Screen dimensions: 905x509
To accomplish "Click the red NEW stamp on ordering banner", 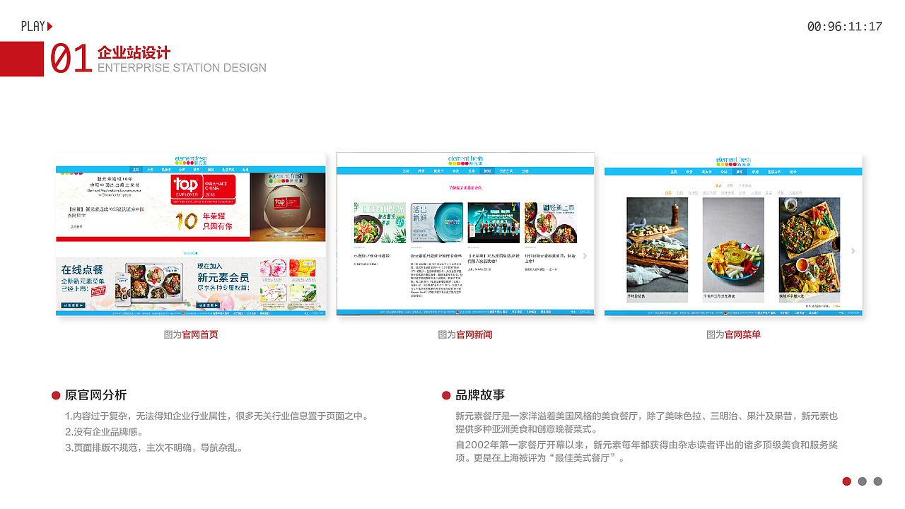I will click(98, 291).
